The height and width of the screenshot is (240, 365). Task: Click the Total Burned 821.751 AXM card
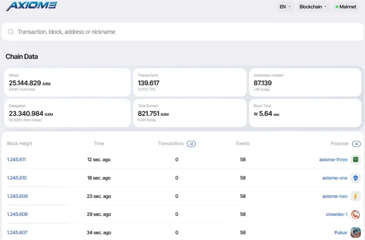pyautogui.click(x=190, y=113)
